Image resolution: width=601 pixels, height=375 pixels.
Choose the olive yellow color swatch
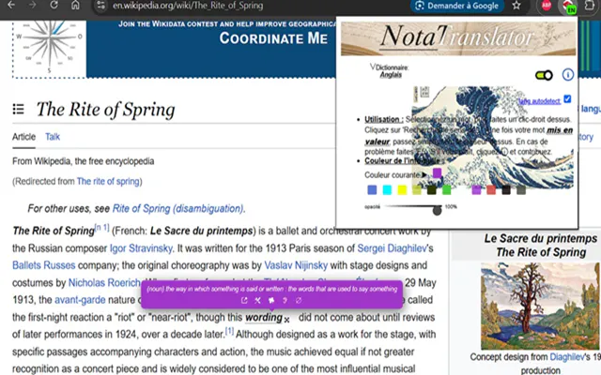point(417,189)
